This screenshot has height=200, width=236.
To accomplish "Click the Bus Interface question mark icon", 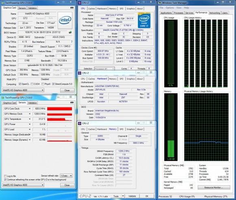I will tap(72, 42).
